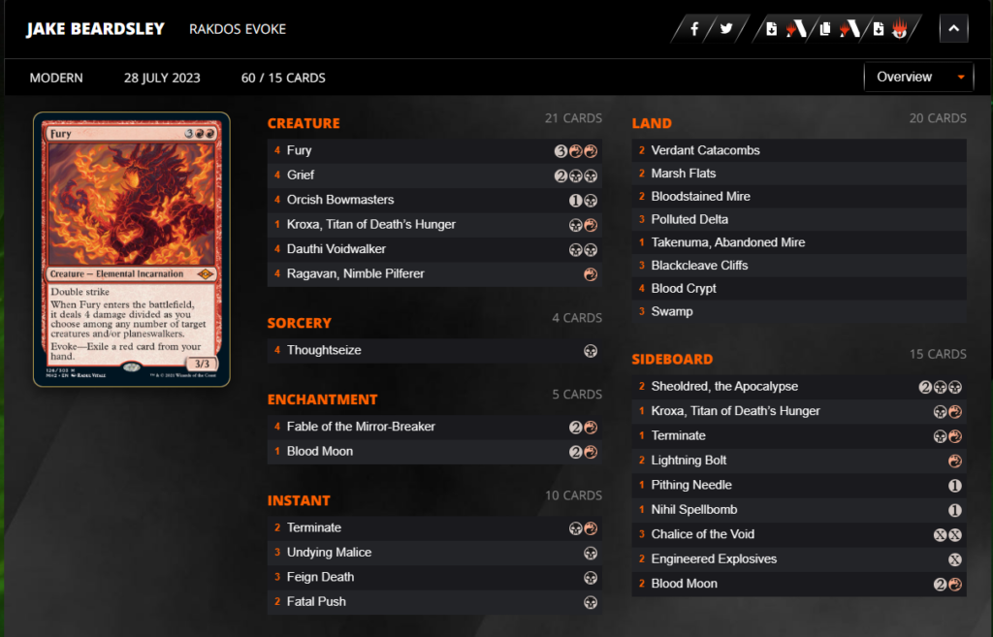Click the Blood Crypt land entry
The width and height of the screenshot is (993, 637).
799,289
